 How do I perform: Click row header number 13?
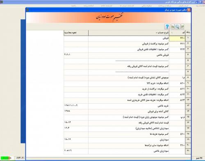[188, 106]
